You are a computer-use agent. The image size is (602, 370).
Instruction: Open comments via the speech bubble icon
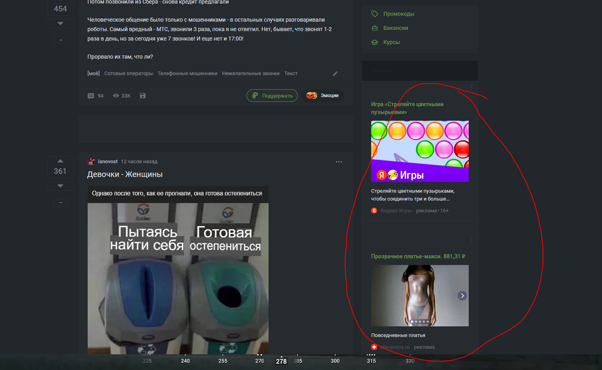(91, 96)
